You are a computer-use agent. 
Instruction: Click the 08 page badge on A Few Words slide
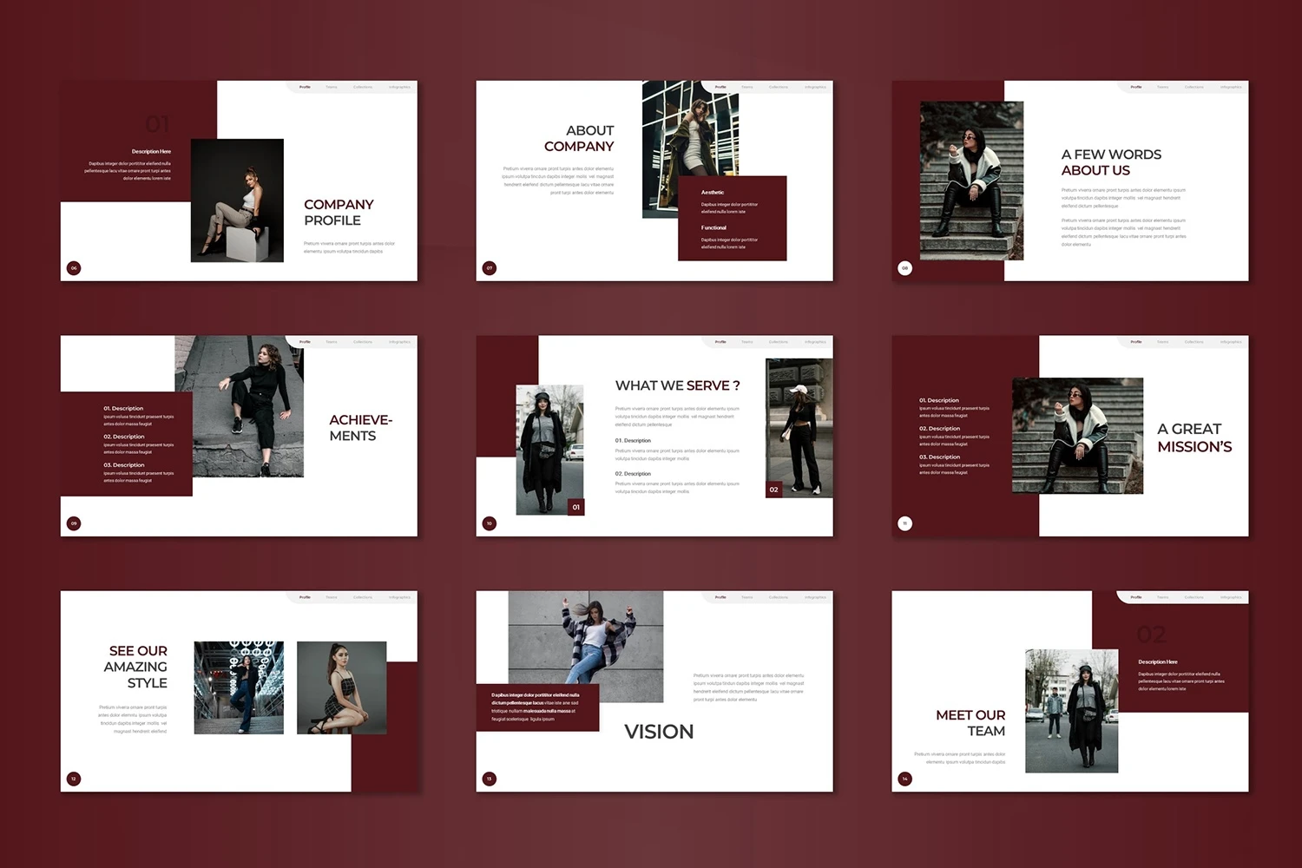904,268
